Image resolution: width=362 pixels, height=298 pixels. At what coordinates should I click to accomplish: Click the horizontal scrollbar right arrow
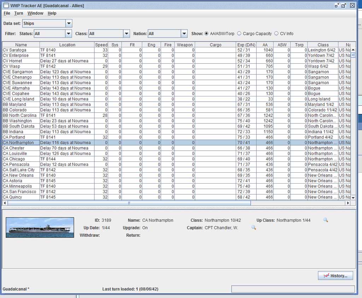348,203
